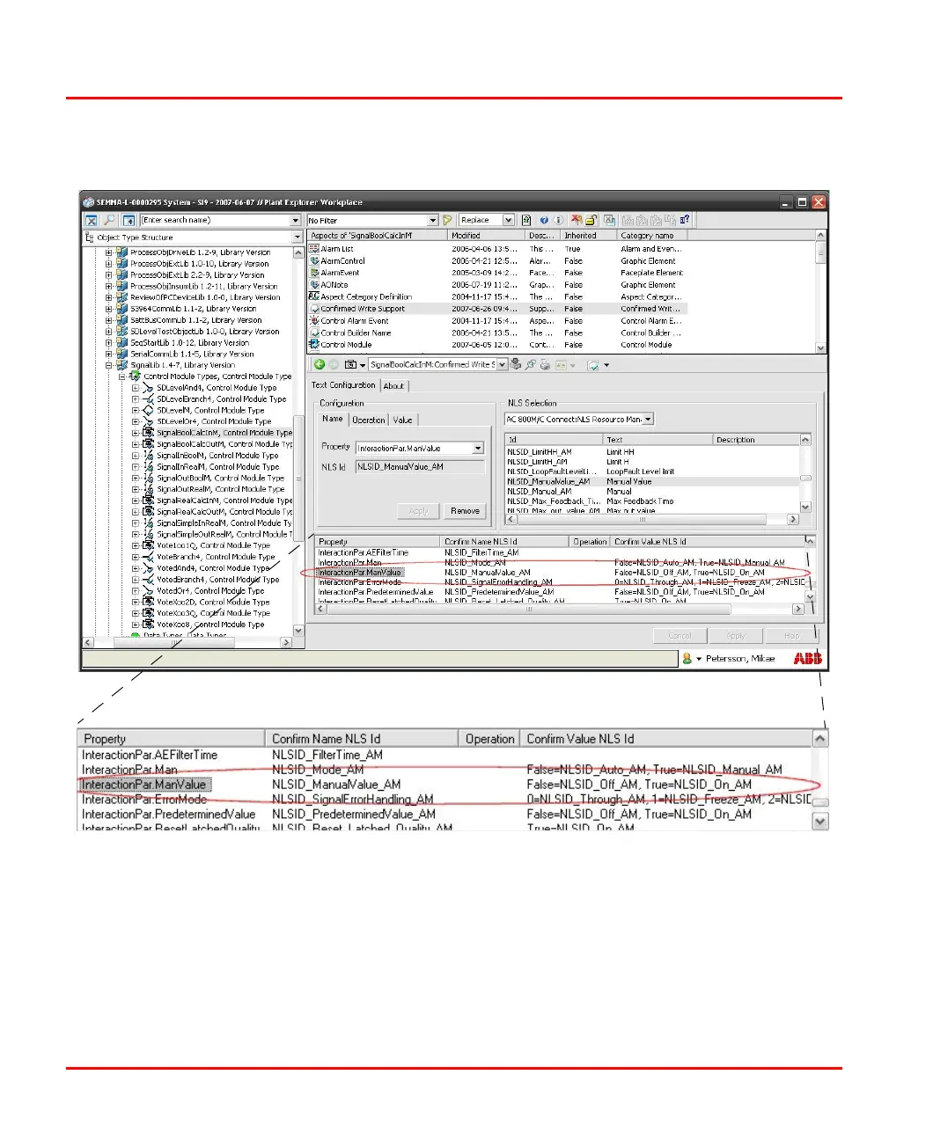Click the blue question mark help icon
Image resolution: width=933 pixels, height=1133 pixels.
(x=544, y=221)
